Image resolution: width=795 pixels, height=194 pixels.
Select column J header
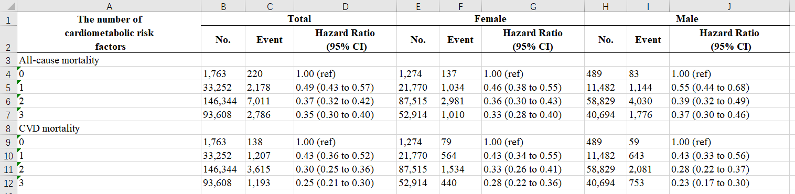(x=729, y=6)
